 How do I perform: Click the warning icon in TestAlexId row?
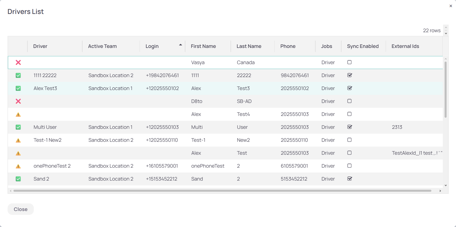(18, 153)
